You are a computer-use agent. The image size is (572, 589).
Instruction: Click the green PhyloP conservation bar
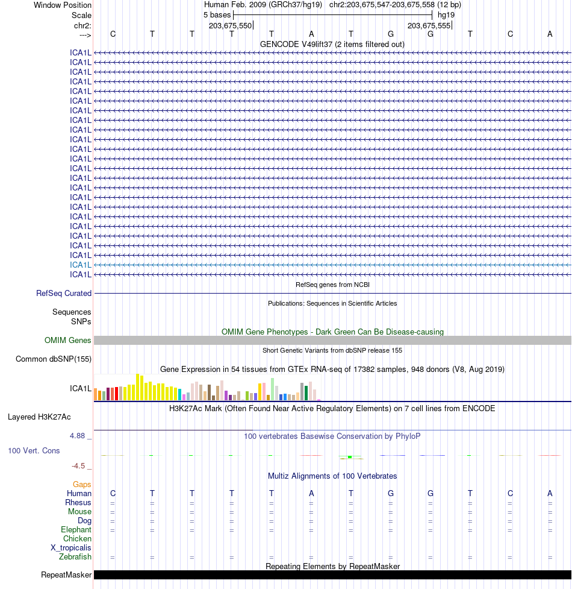pos(350,457)
